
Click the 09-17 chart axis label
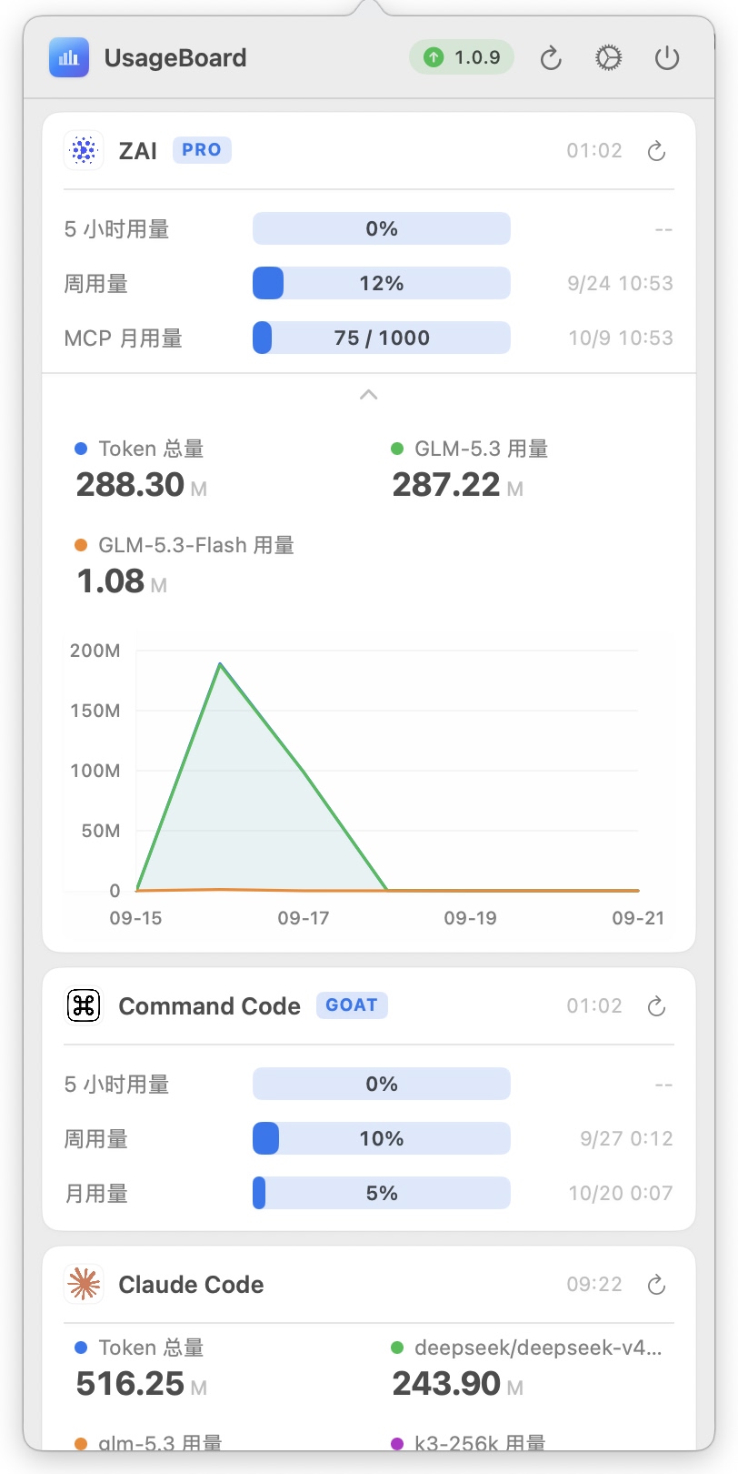point(304,918)
